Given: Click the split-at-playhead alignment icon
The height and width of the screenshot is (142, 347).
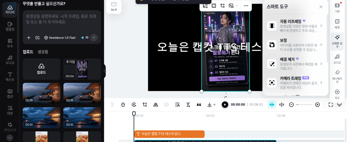Looking at the screenshot, I should click(x=281, y=104).
